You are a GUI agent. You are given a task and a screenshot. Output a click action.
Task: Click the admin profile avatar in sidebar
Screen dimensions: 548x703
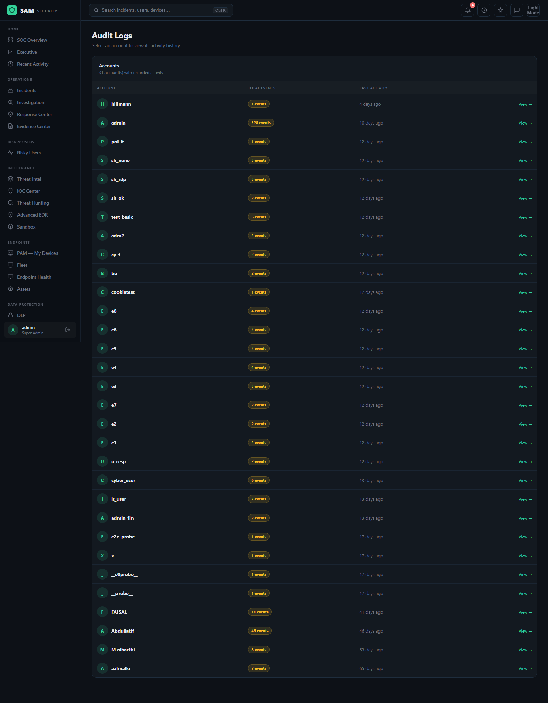[13, 330]
